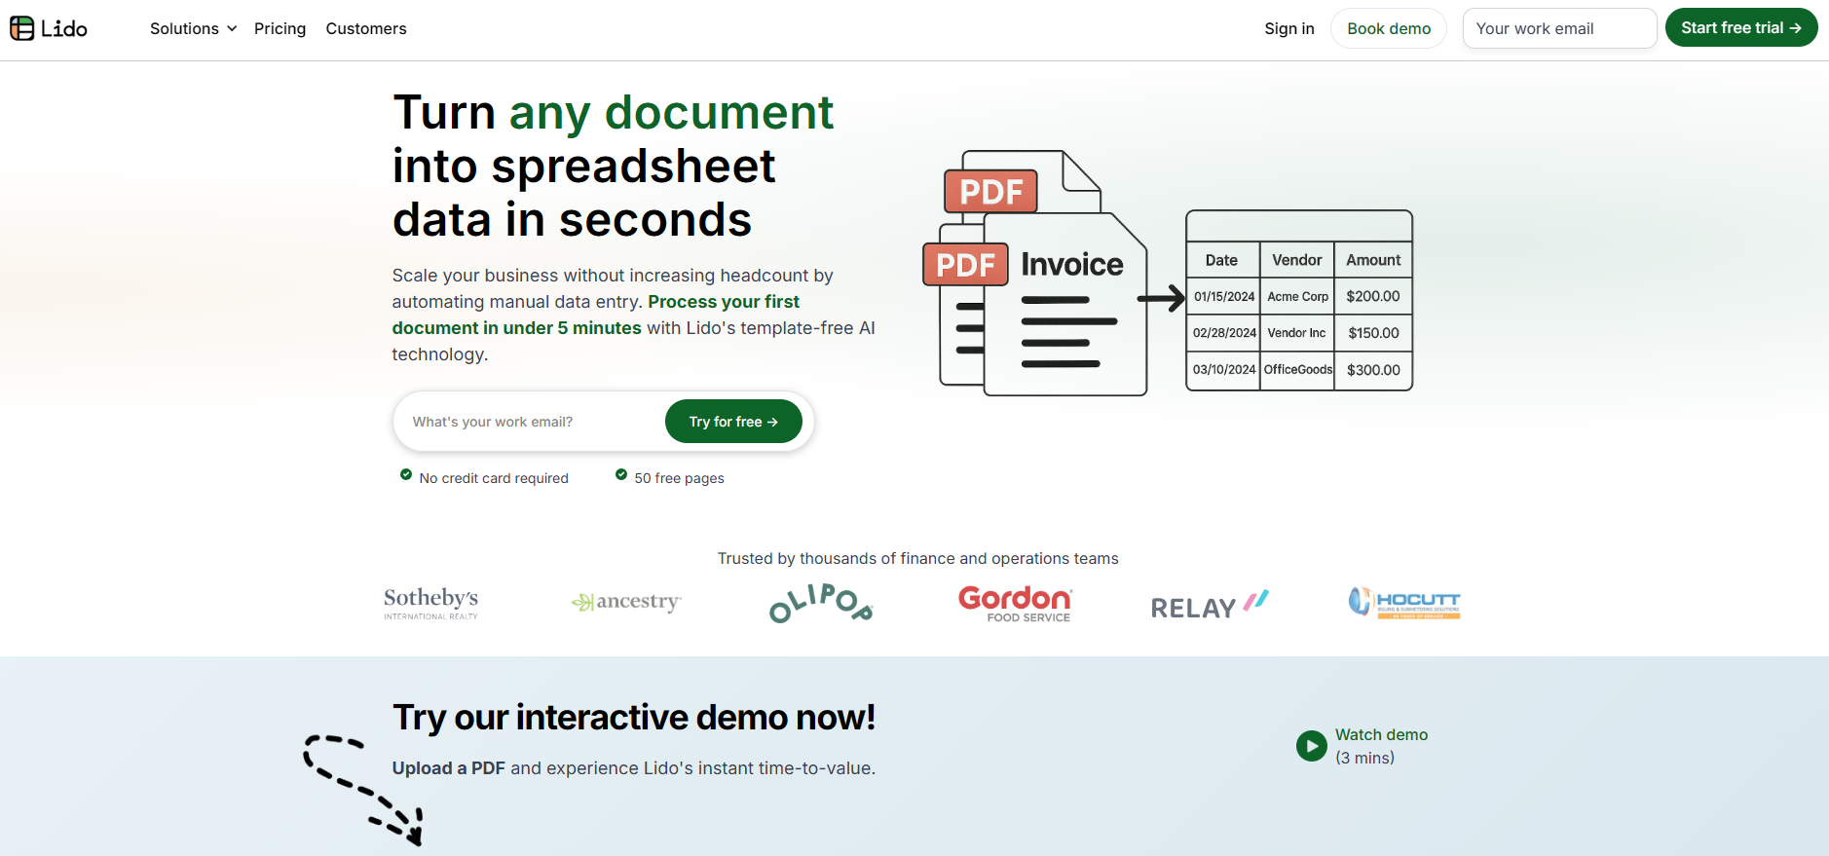Open the Customers page
The height and width of the screenshot is (856, 1829).
tap(366, 28)
